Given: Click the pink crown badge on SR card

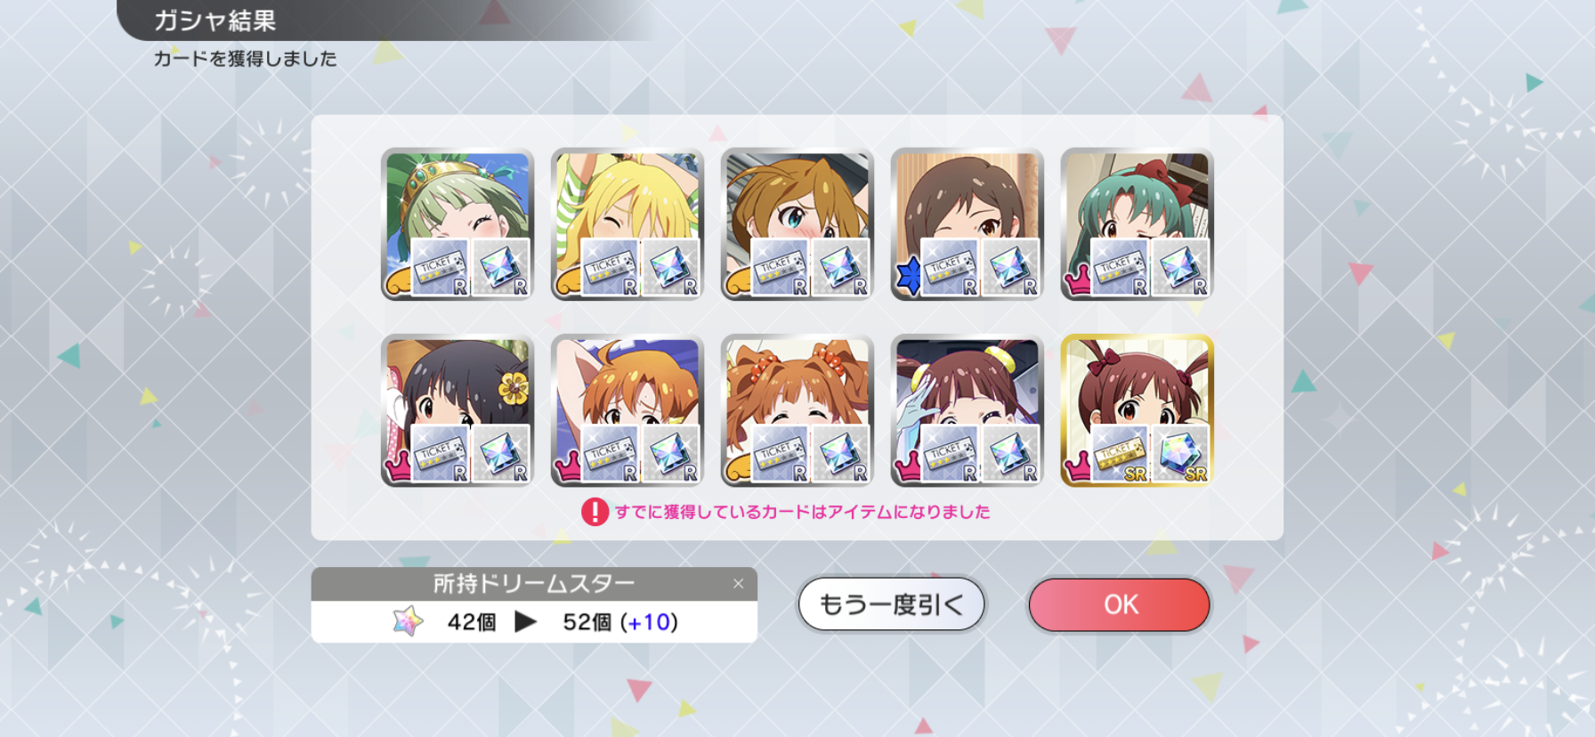Looking at the screenshot, I should (1078, 466).
